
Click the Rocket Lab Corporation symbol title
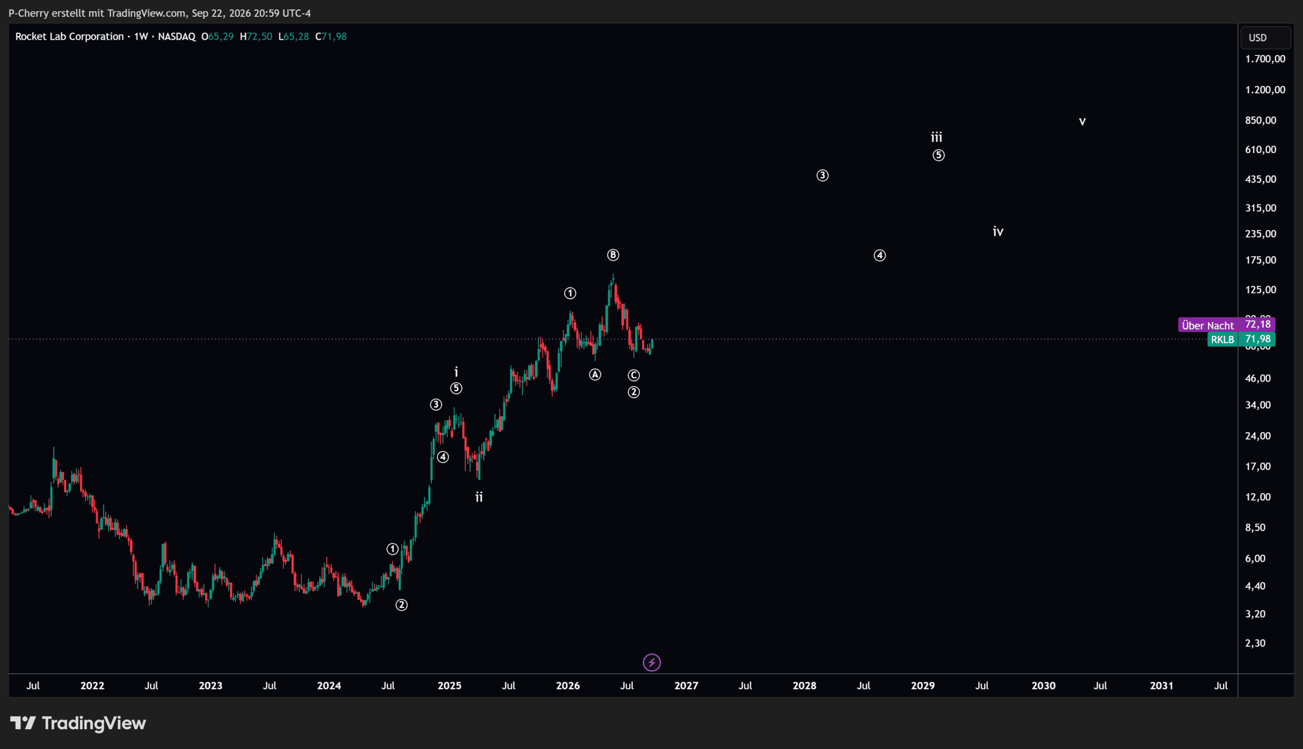tap(69, 37)
